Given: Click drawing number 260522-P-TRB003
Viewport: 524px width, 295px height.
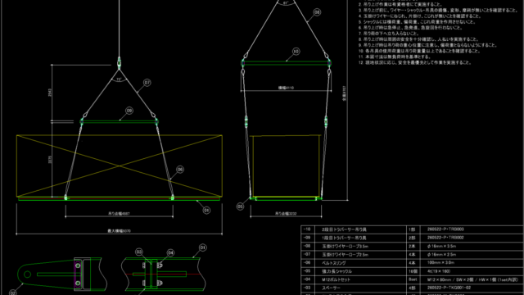Looking at the screenshot, I should (x=445, y=229).
